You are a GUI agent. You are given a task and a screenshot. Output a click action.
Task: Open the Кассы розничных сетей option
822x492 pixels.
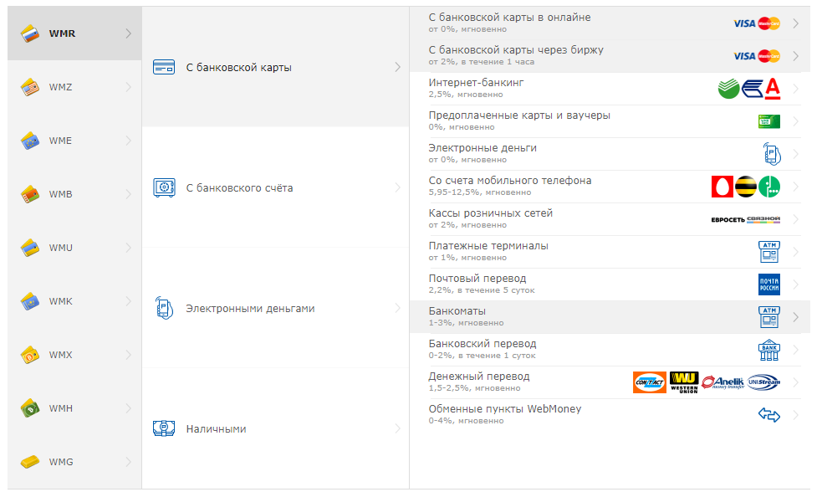click(610, 218)
